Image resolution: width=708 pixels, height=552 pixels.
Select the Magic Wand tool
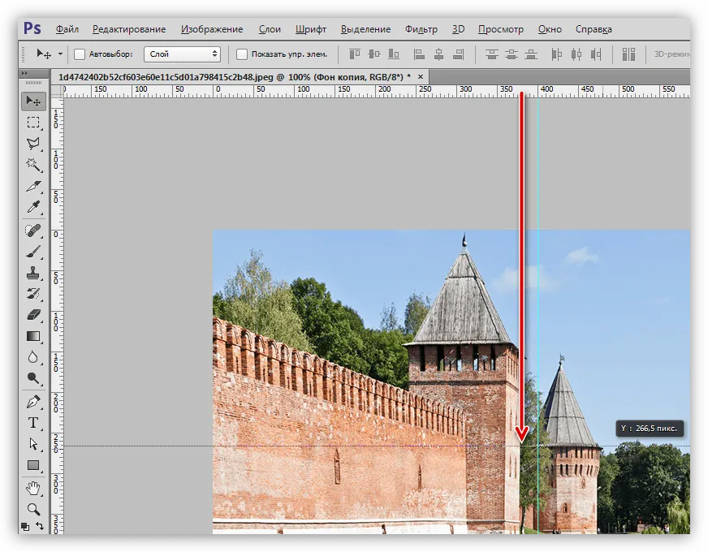tap(33, 165)
